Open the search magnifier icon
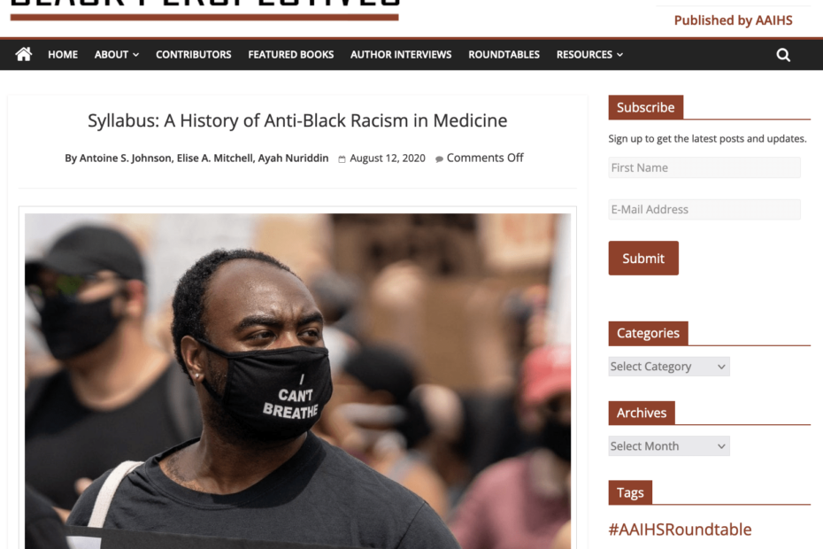Viewport: 823px width, 549px height. 783,55
